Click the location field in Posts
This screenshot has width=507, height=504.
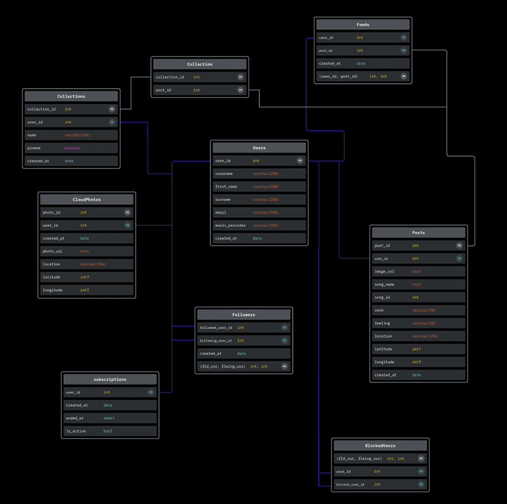tap(419, 336)
